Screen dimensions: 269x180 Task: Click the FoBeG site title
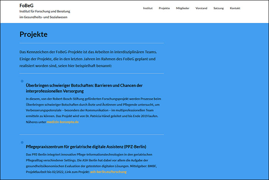27,5
